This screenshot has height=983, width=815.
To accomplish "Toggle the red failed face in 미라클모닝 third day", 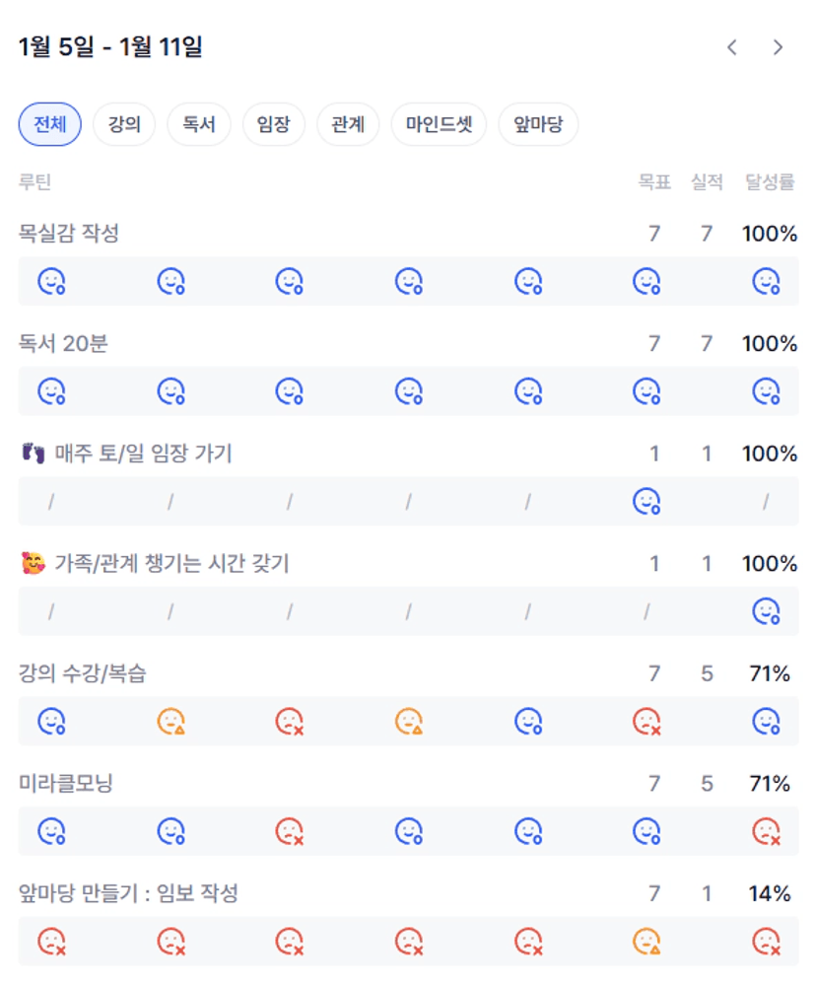I will 290,832.
